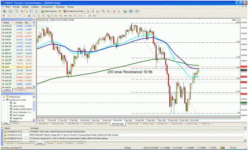Select the D1 timeframe button
This screenshot has width=248, height=150.
[85, 16]
